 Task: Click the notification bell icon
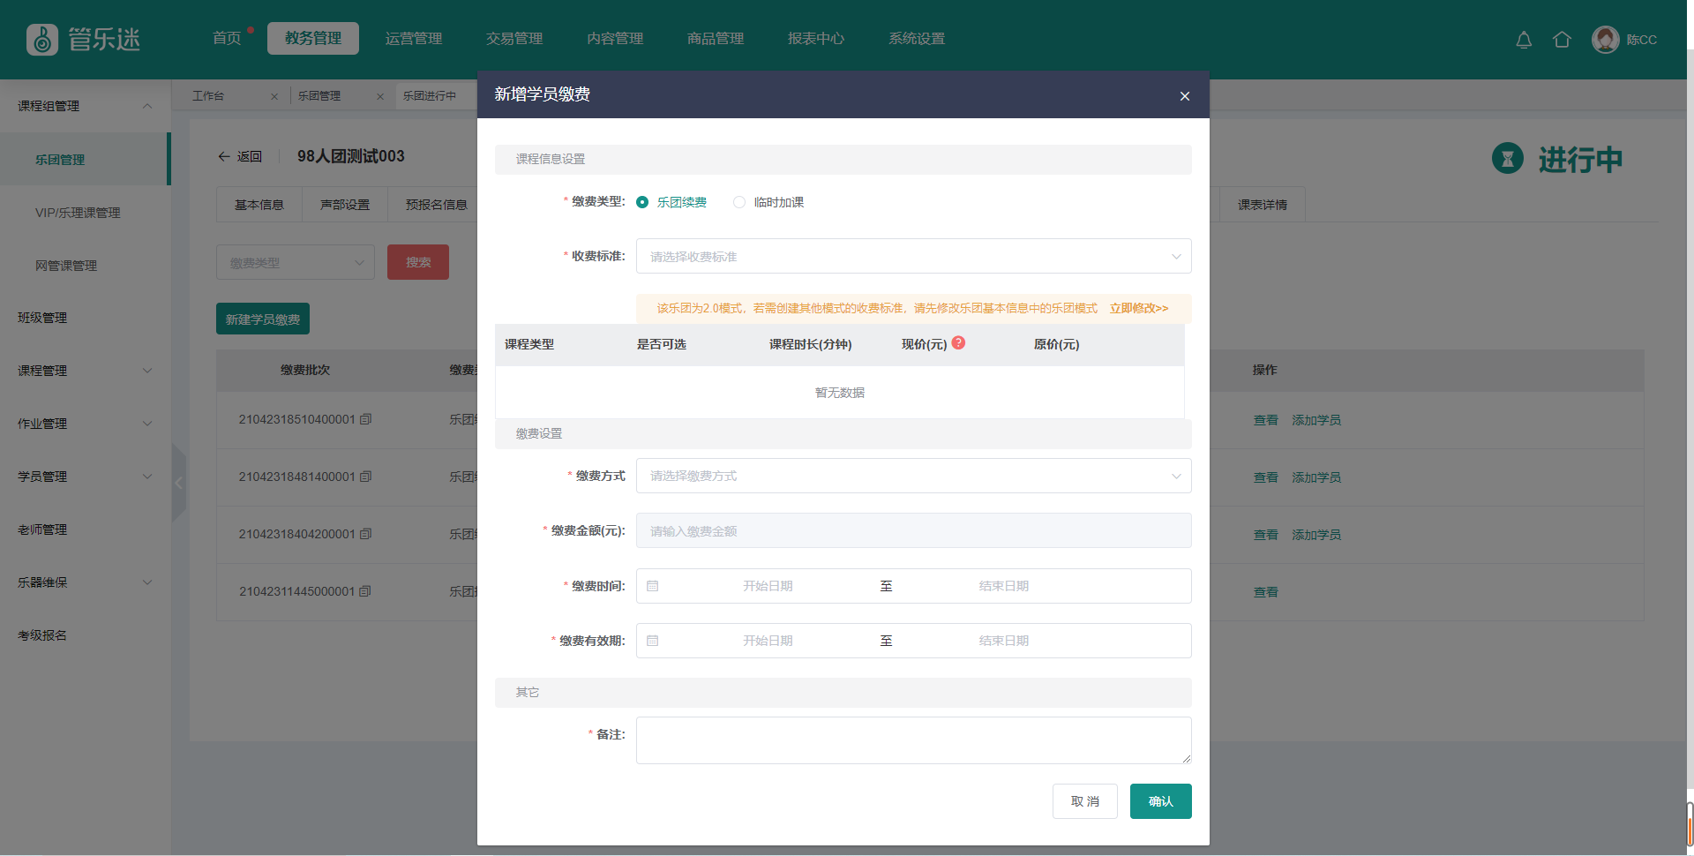(1524, 40)
